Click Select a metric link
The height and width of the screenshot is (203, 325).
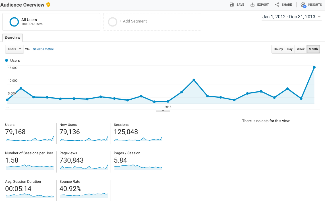click(x=43, y=49)
